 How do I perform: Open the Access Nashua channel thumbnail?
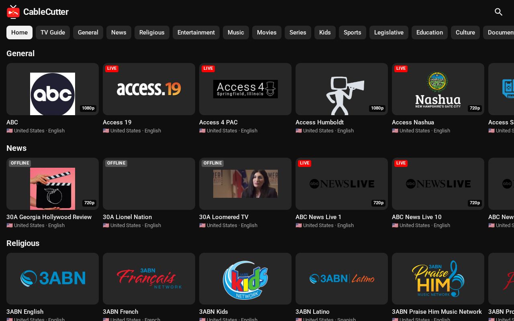438,89
